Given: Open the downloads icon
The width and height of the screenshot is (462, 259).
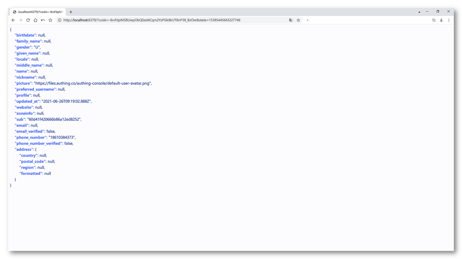Looking at the screenshot, I should [x=441, y=20].
